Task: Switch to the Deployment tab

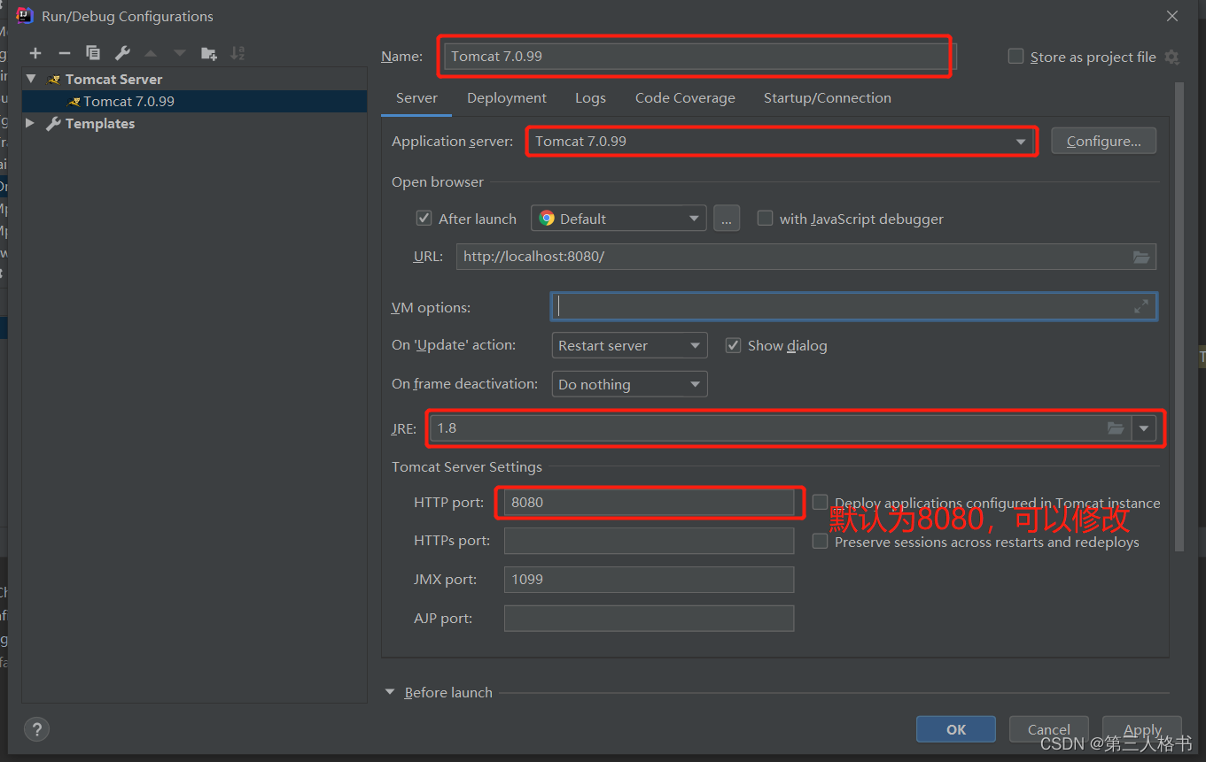Action: coord(507,98)
